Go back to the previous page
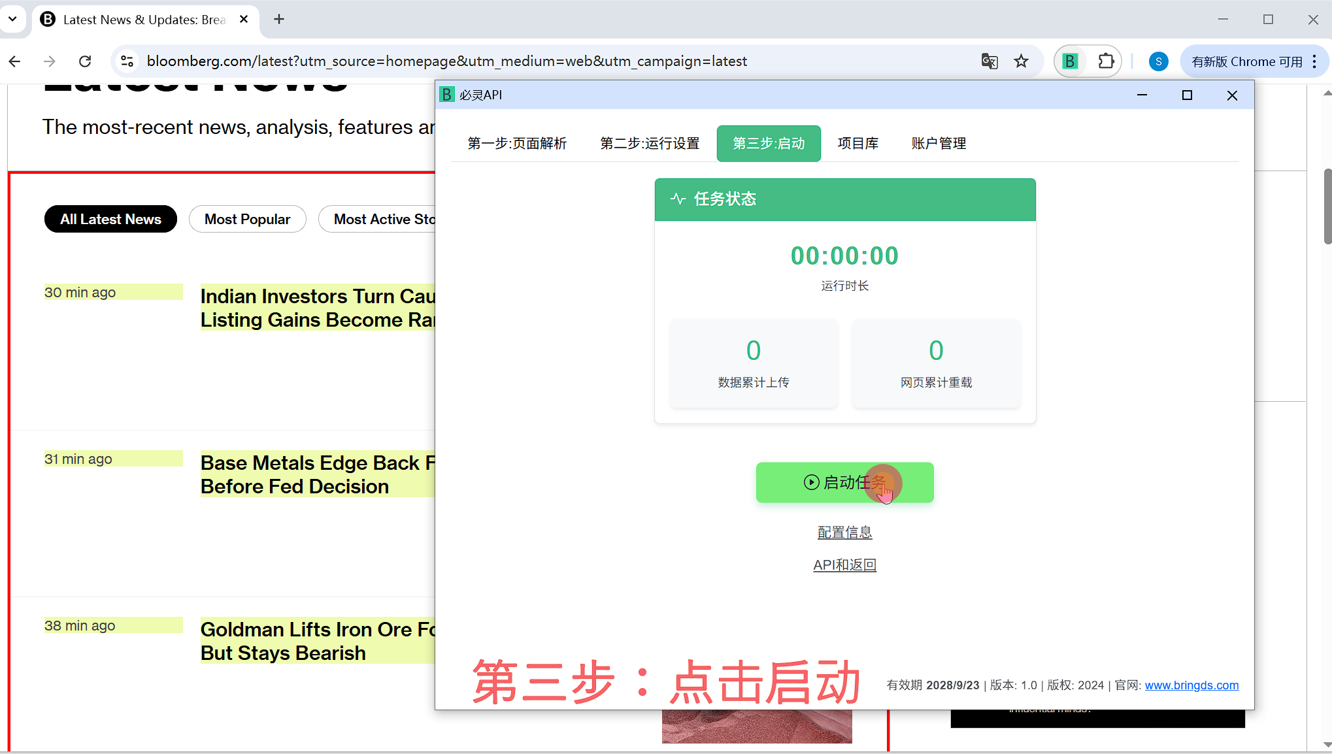Image resolution: width=1332 pixels, height=754 pixels. (x=14, y=61)
